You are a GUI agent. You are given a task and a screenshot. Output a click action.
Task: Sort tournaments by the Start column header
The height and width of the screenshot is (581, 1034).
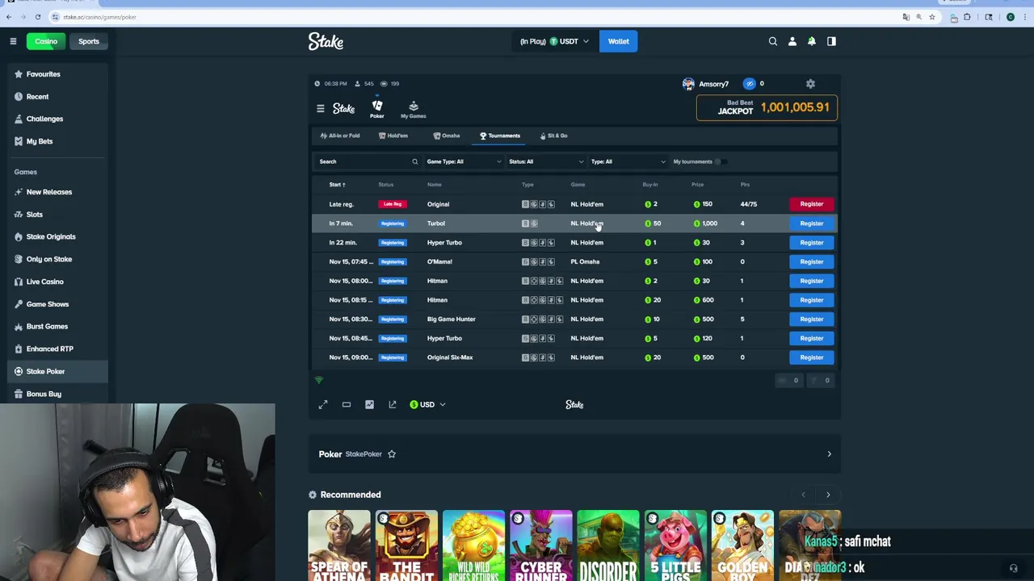(337, 185)
